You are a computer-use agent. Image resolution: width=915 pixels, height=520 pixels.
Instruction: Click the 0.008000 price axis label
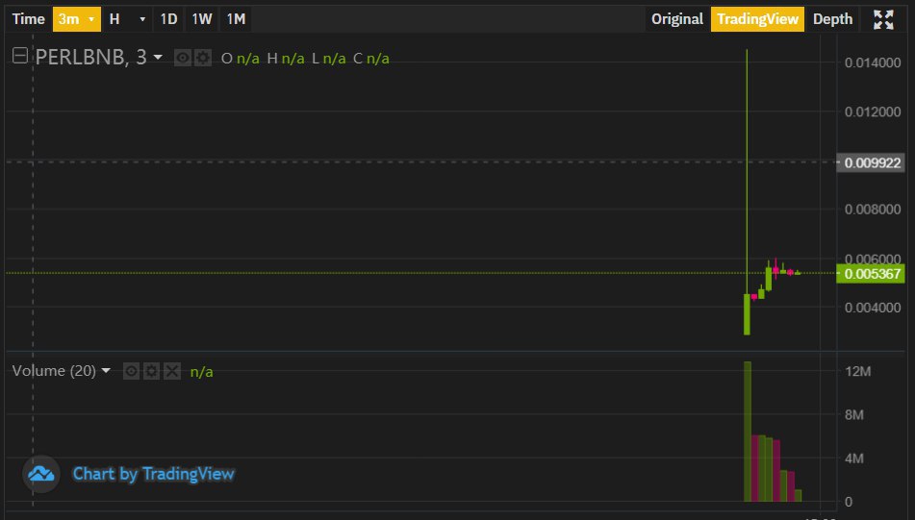pyautogui.click(x=873, y=209)
